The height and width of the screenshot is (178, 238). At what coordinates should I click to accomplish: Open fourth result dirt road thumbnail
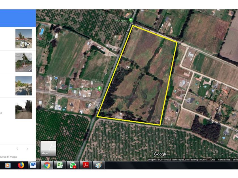24,109
